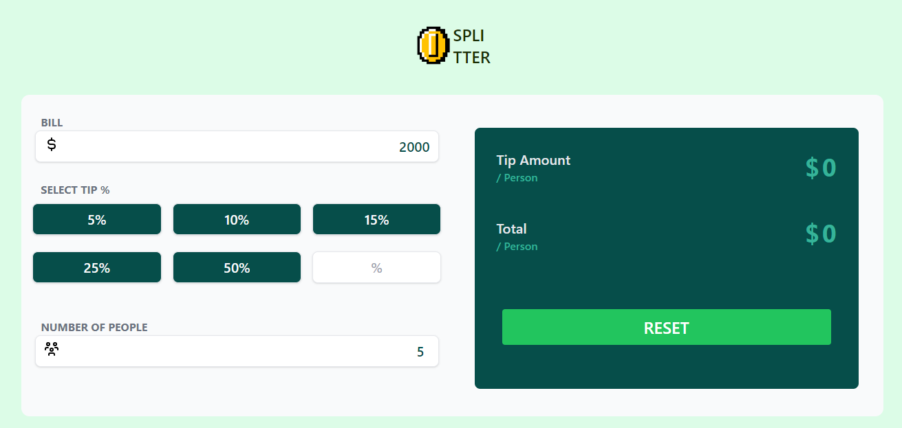Click the NUMBER OF PEOPLE label

[x=94, y=328]
